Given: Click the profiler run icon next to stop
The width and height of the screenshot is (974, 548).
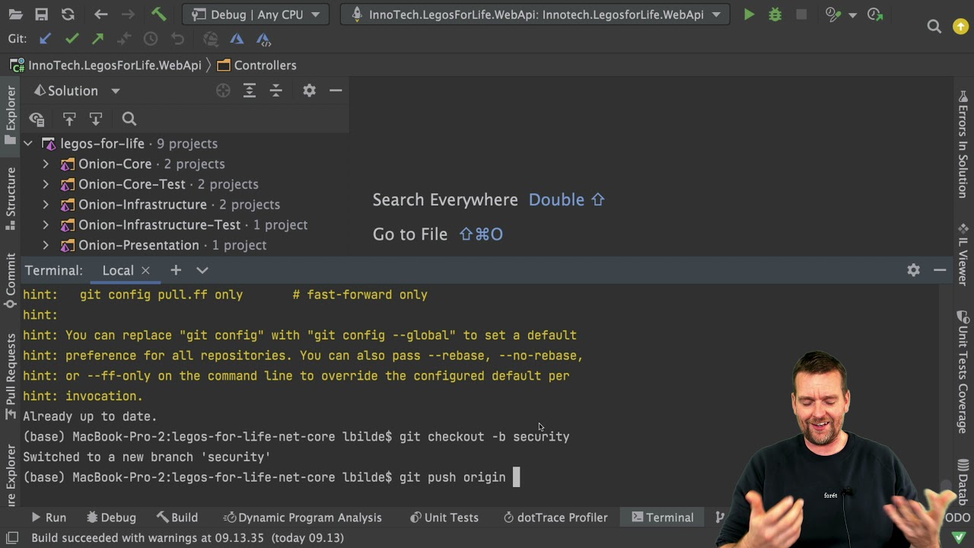Looking at the screenshot, I should [x=833, y=14].
